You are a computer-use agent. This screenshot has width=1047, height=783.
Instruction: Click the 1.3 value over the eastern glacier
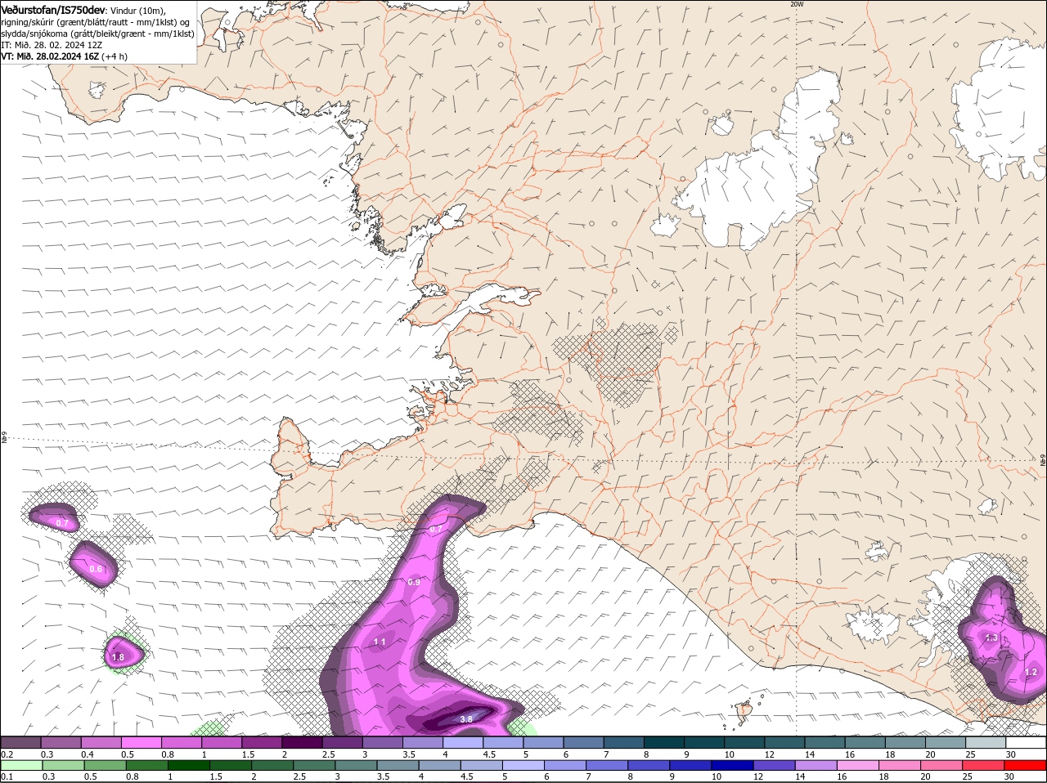992,638
